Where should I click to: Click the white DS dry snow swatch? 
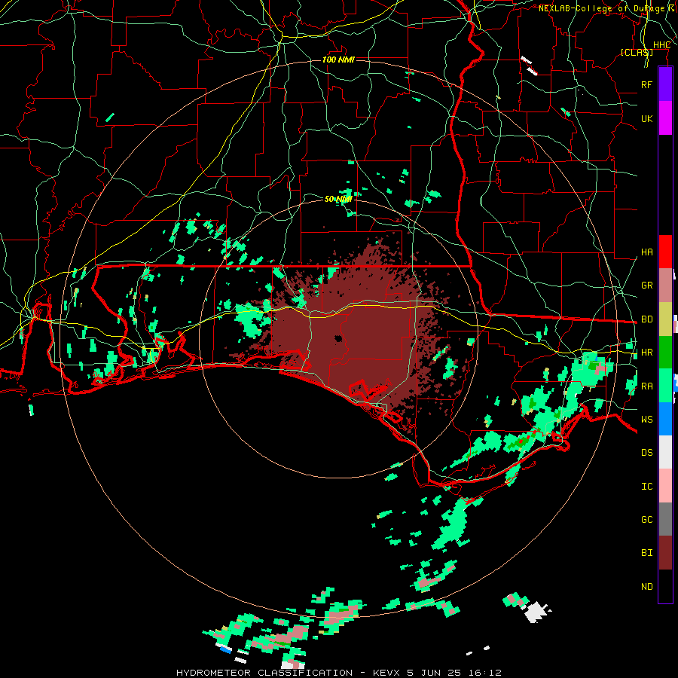pyautogui.click(x=665, y=452)
